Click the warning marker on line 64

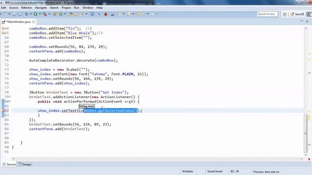pos(3,28)
